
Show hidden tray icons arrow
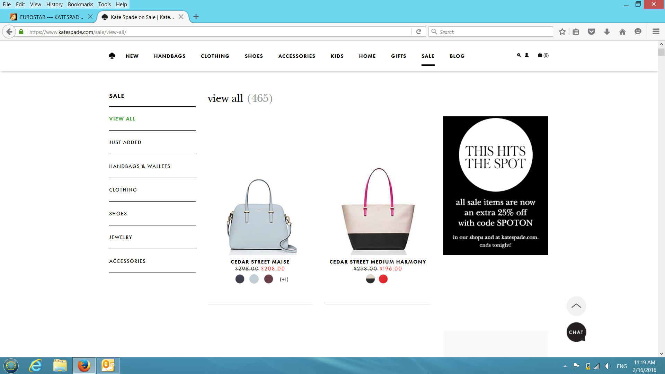(x=565, y=366)
